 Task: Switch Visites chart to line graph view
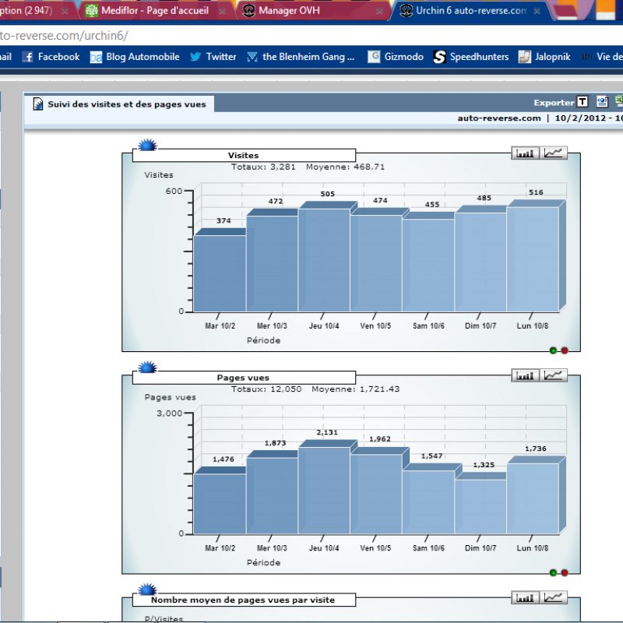click(x=554, y=153)
